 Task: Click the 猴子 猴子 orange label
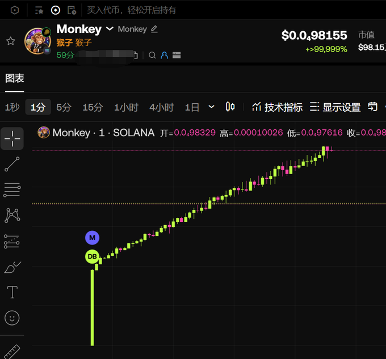pos(74,43)
